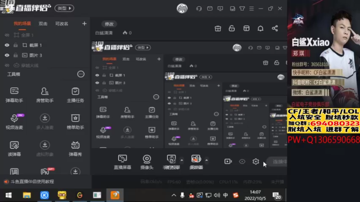This screenshot has width=360, height=202.
Task: Switch to the 双击 scene tab
Action: [x=43, y=24]
